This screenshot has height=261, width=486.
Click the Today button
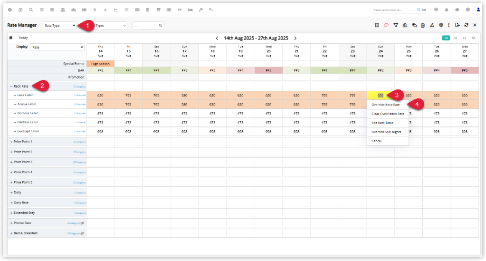coord(23,38)
